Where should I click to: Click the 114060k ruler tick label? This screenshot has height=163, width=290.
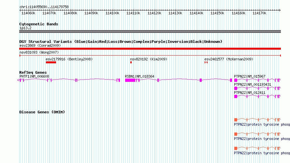(28, 13)
